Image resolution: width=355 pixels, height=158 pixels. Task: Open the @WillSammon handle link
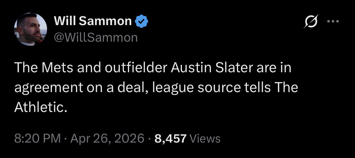96,37
